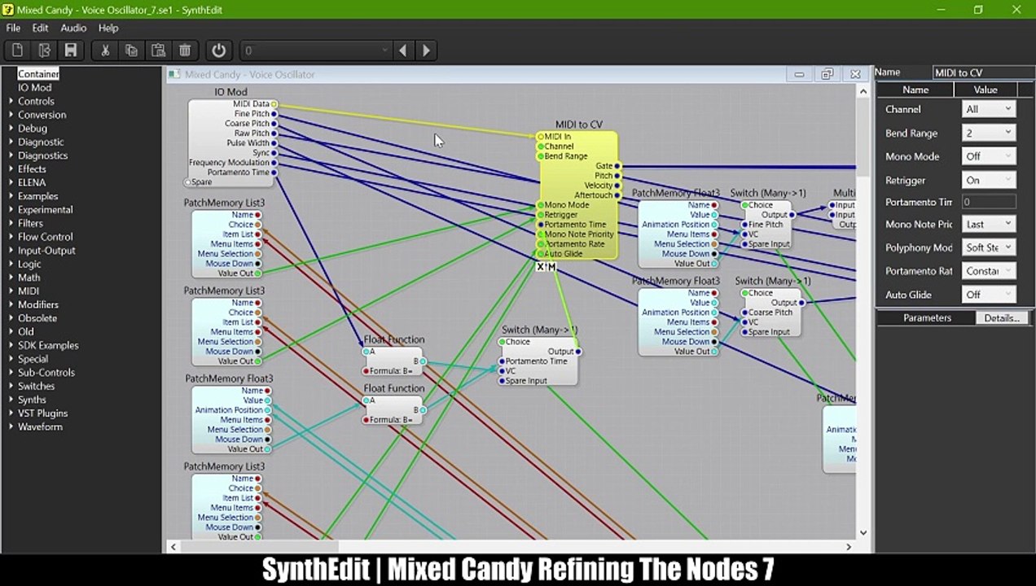Expand the Sub-Controls category
Screen dimensions: 1036x586
click(x=11, y=372)
